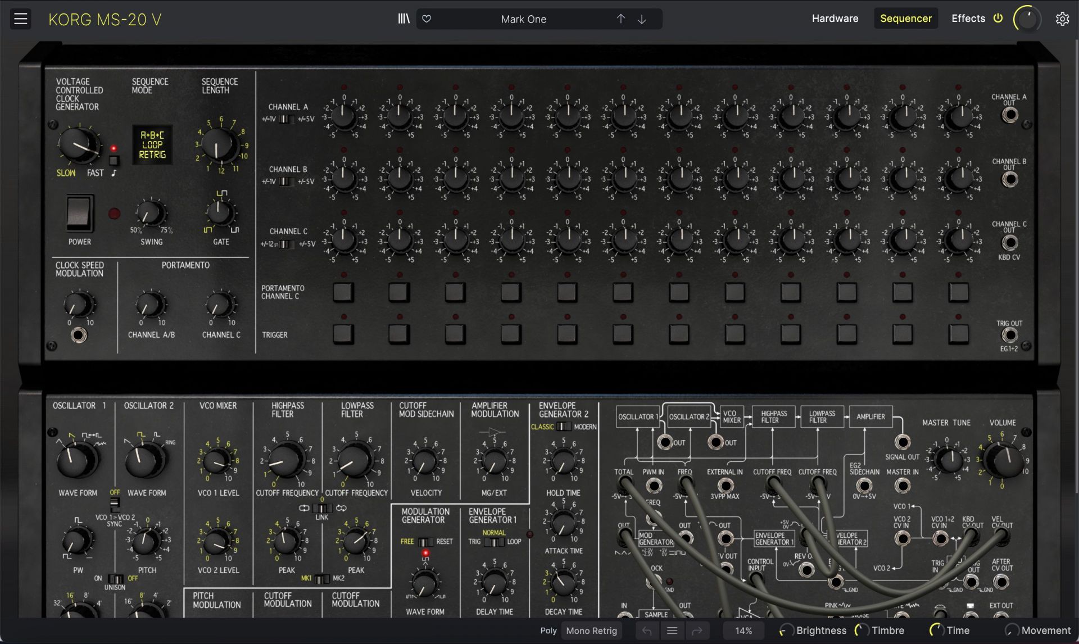This screenshot has height=644, width=1079.
Task: Toggle VCO 1 to VCO 2 Sync switch
Action: point(115,504)
